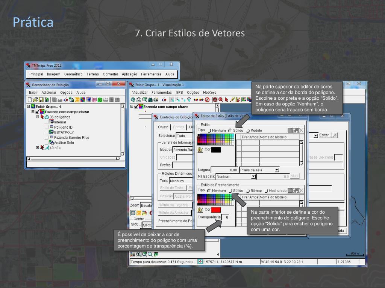The image size is (385, 288).
Task: Click the Save floppy icon in Gerenciador toolbar
Action: (41, 100)
